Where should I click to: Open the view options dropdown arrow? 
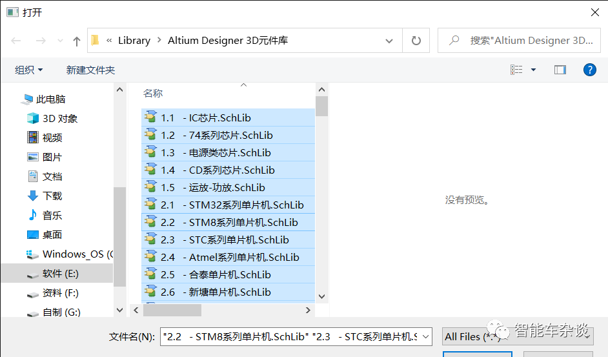[x=534, y=70]
